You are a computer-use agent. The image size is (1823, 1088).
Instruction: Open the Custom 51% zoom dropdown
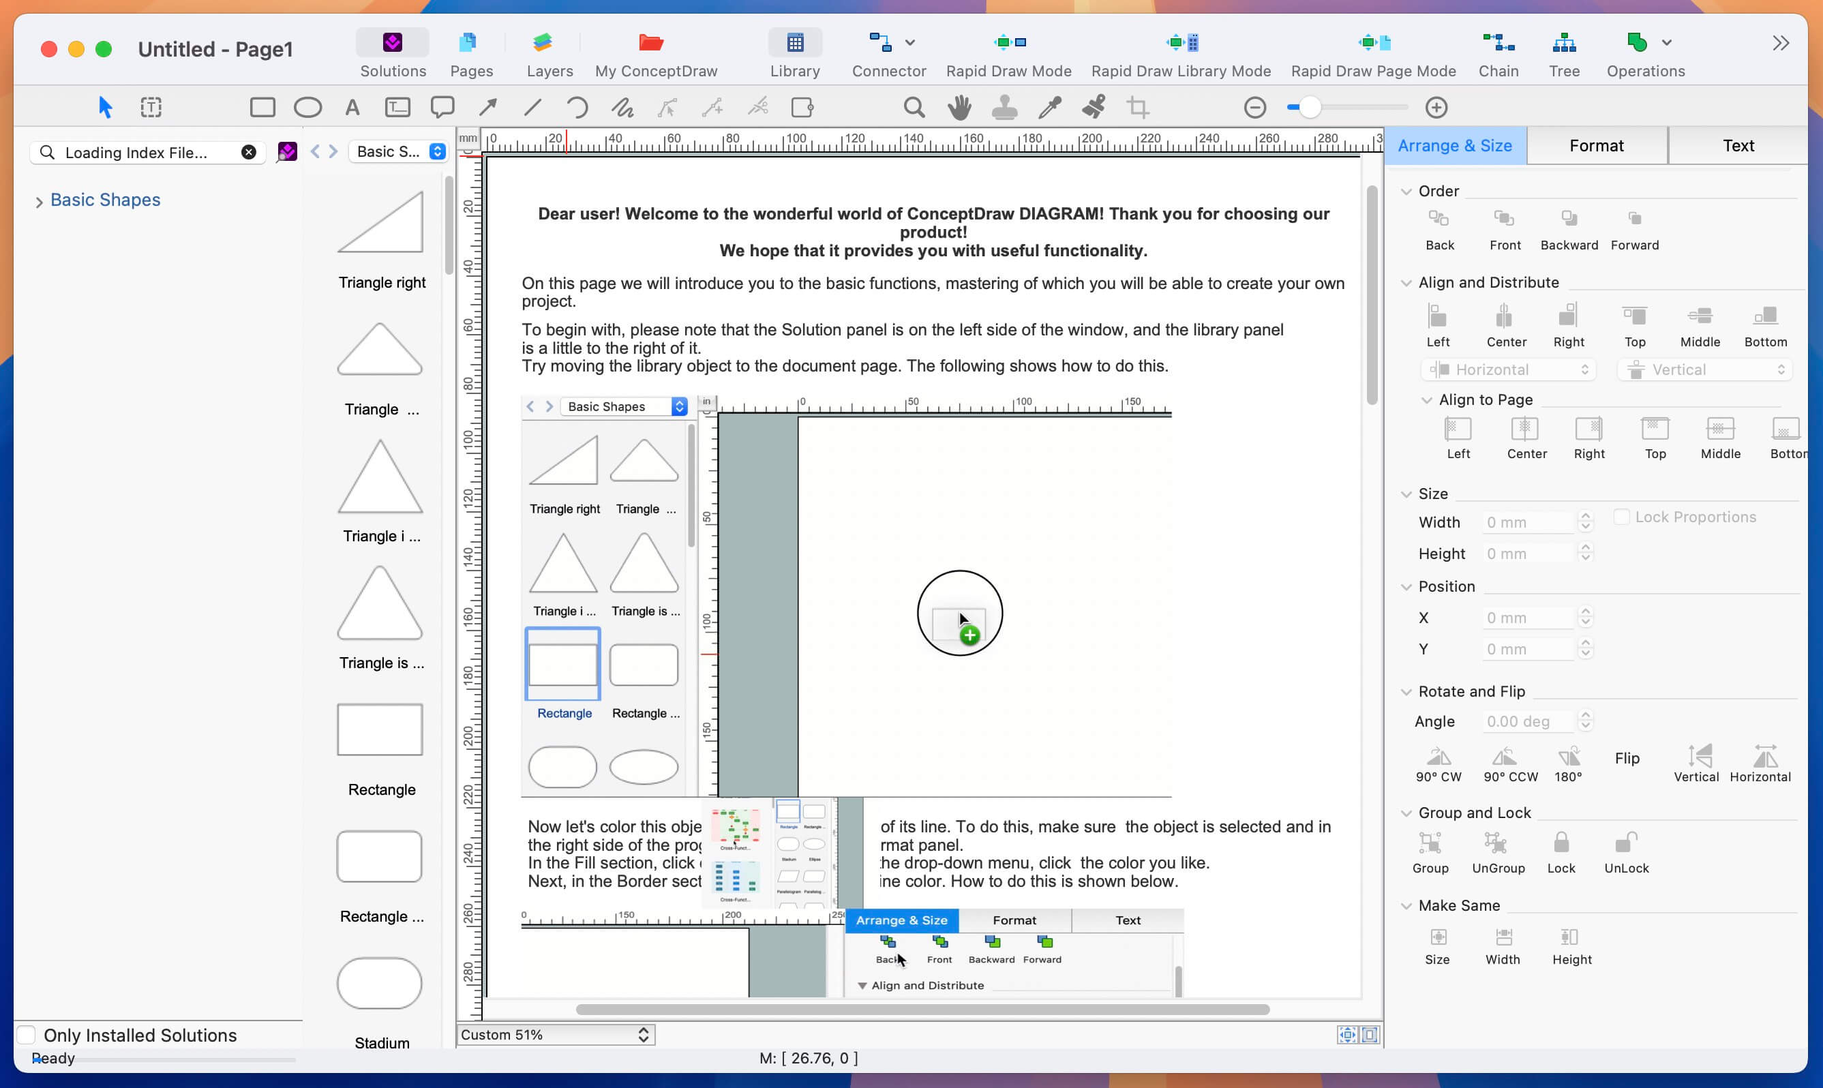click(x=554, y=1034)
